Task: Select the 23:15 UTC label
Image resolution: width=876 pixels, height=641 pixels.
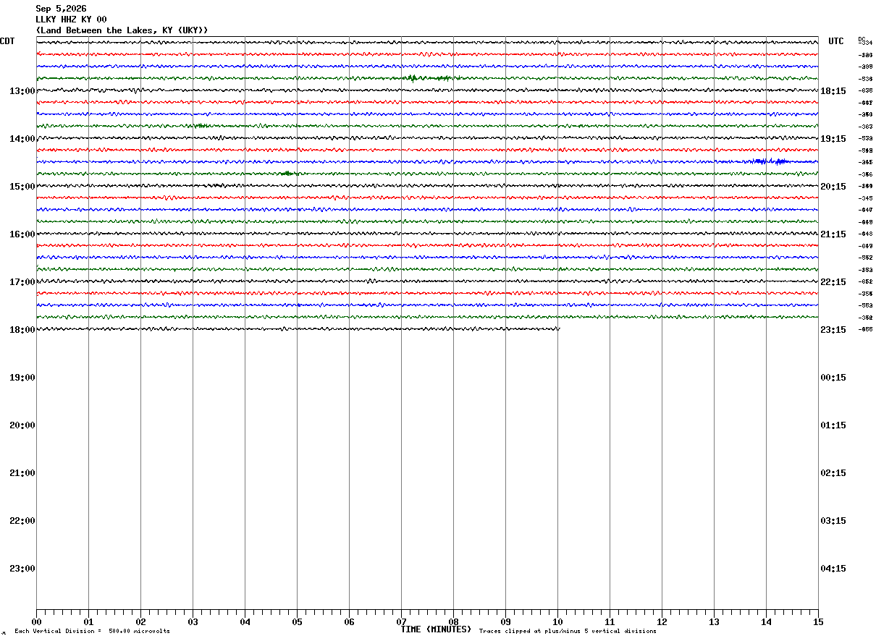Action: click(833, 330)
